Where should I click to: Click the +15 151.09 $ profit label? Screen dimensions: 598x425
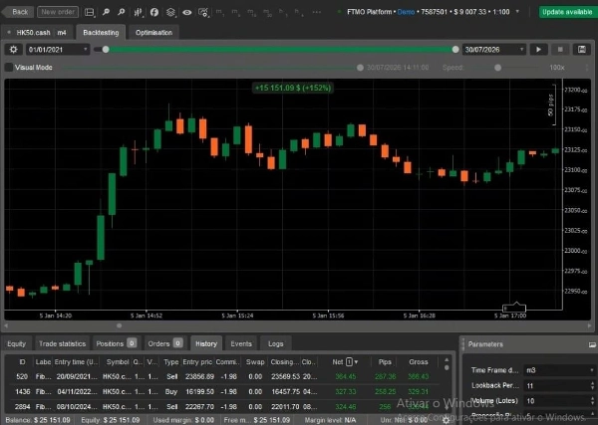pos(292,88)
